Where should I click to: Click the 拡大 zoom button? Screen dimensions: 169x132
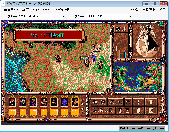click(x=116, y=102)
